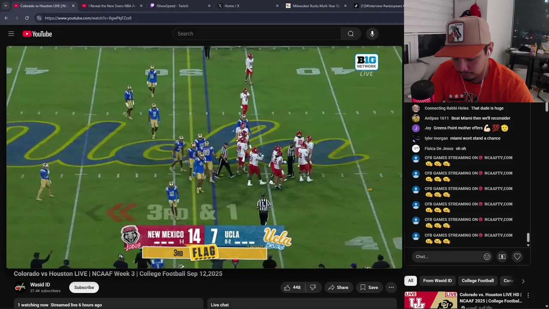Close the Colorado vs Houston tab

pyautogui.click(x=73, y=6)
